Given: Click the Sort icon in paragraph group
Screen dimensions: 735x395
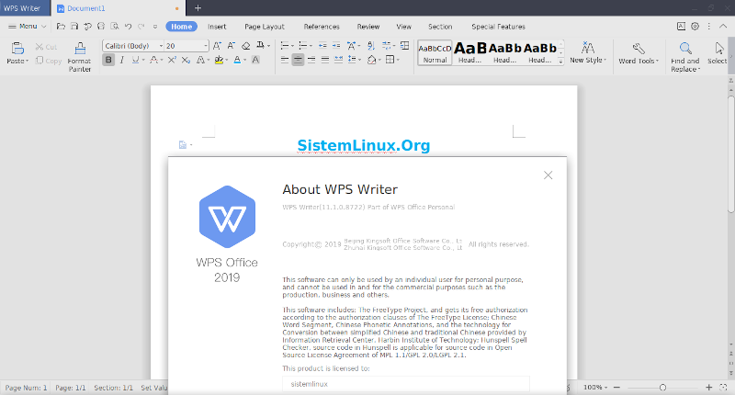Looking at the screenshot, I should [x=371, y=45].
